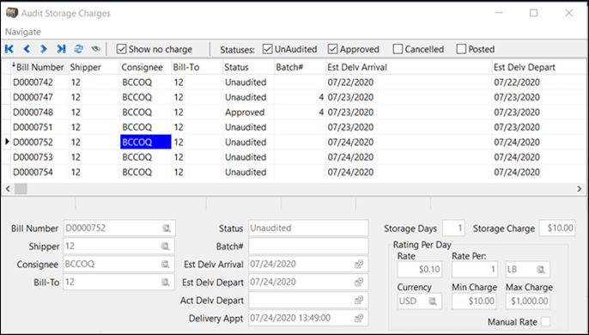The width and height of the screenshot is (589, 335).
Task: Go to the previous record
Action: (27, 49)
